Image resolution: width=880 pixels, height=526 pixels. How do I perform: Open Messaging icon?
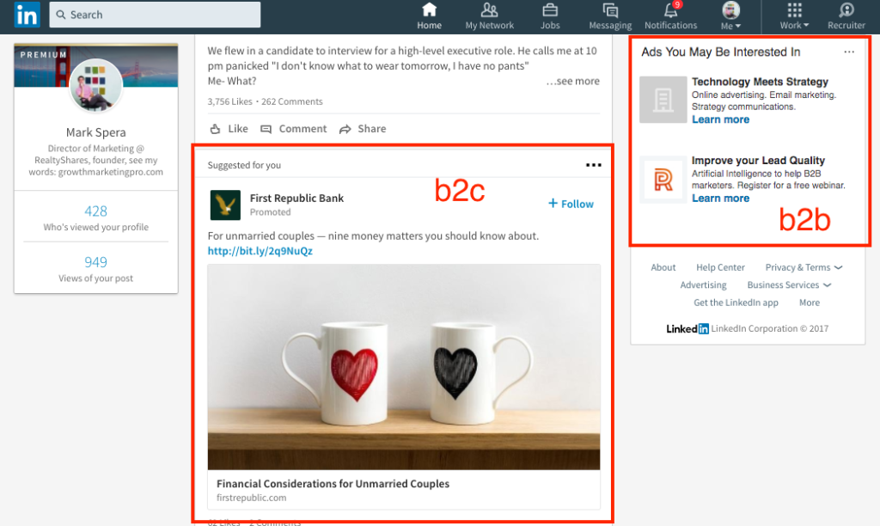tap(610, 9)
